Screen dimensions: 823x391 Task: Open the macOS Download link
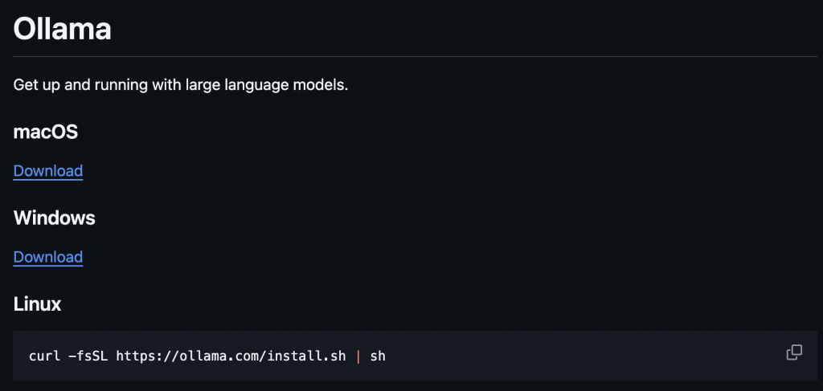click(47, 171)
